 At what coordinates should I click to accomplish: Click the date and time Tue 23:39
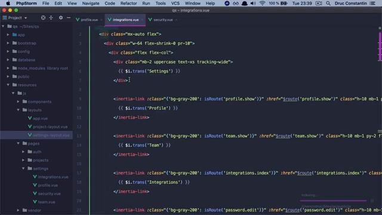click(302, 3)
